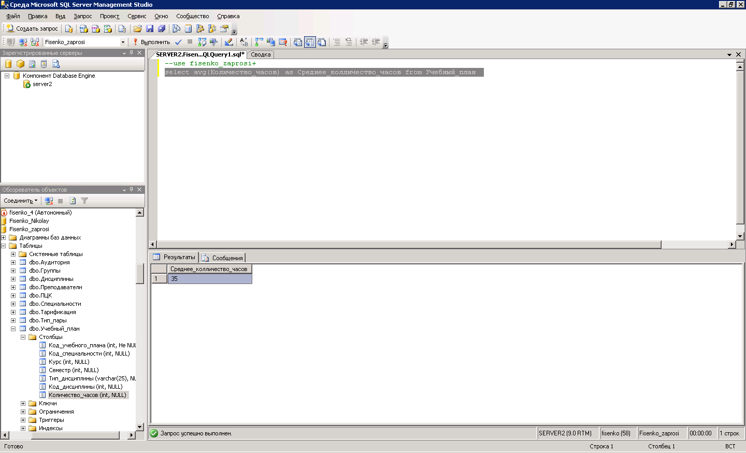Click the display estimated execution plan icon
The image size is (746, 453).
[202, 42]
